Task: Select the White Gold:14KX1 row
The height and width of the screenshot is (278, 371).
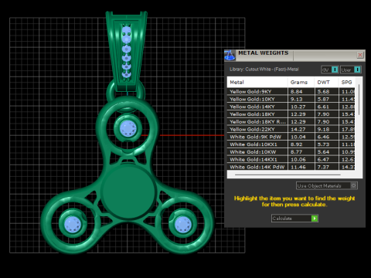Action: [291, 159]
